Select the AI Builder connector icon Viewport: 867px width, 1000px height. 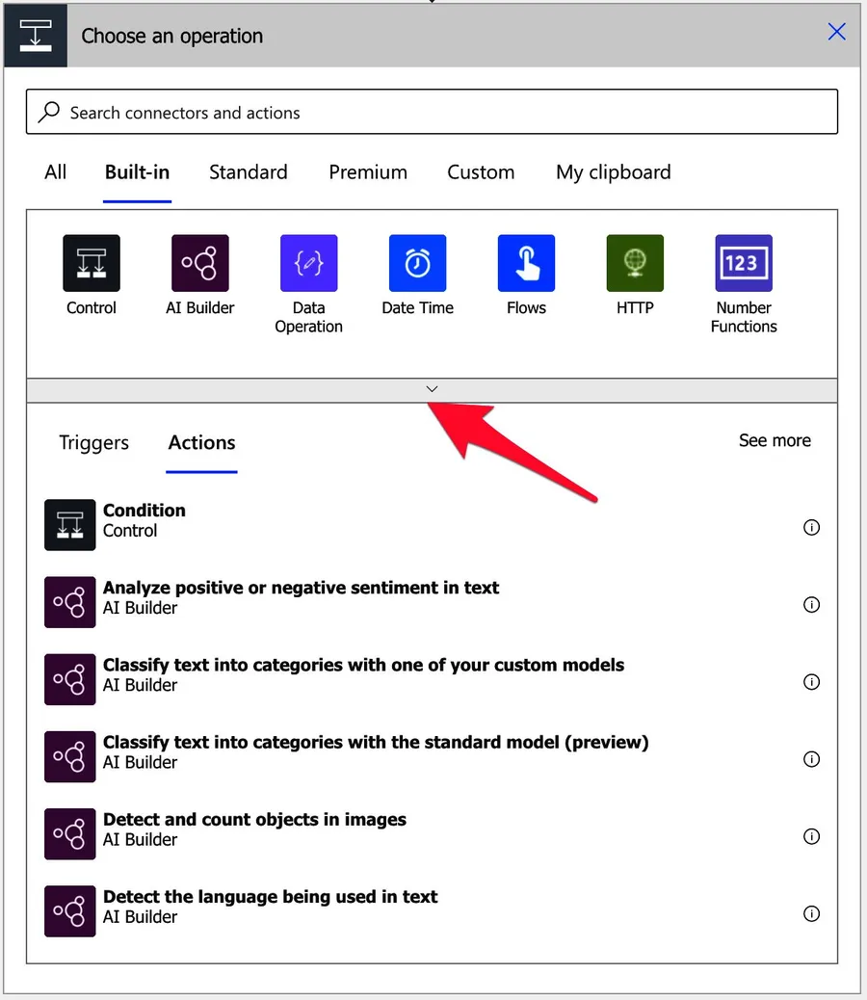(x=199, y=263)
